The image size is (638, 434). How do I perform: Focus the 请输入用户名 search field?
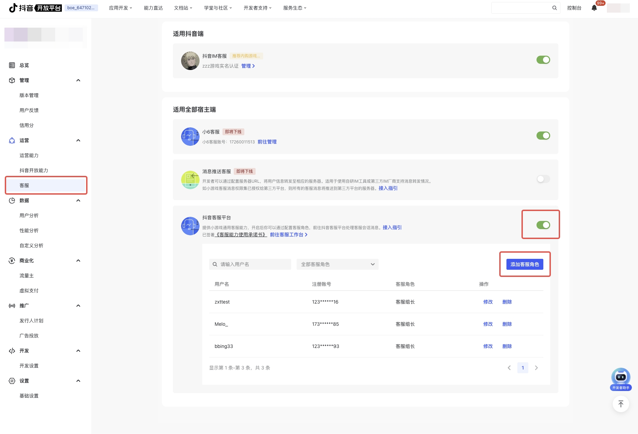point(250,264)
